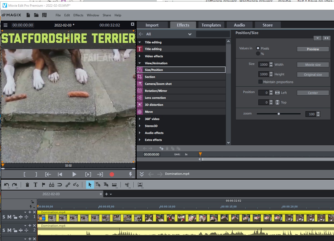Mute track 1 with the M button
The image size is (334, 241).
[x=9, y=217]
